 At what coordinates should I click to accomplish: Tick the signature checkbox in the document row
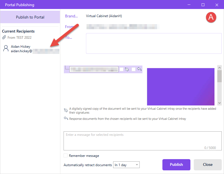[122, 69]
